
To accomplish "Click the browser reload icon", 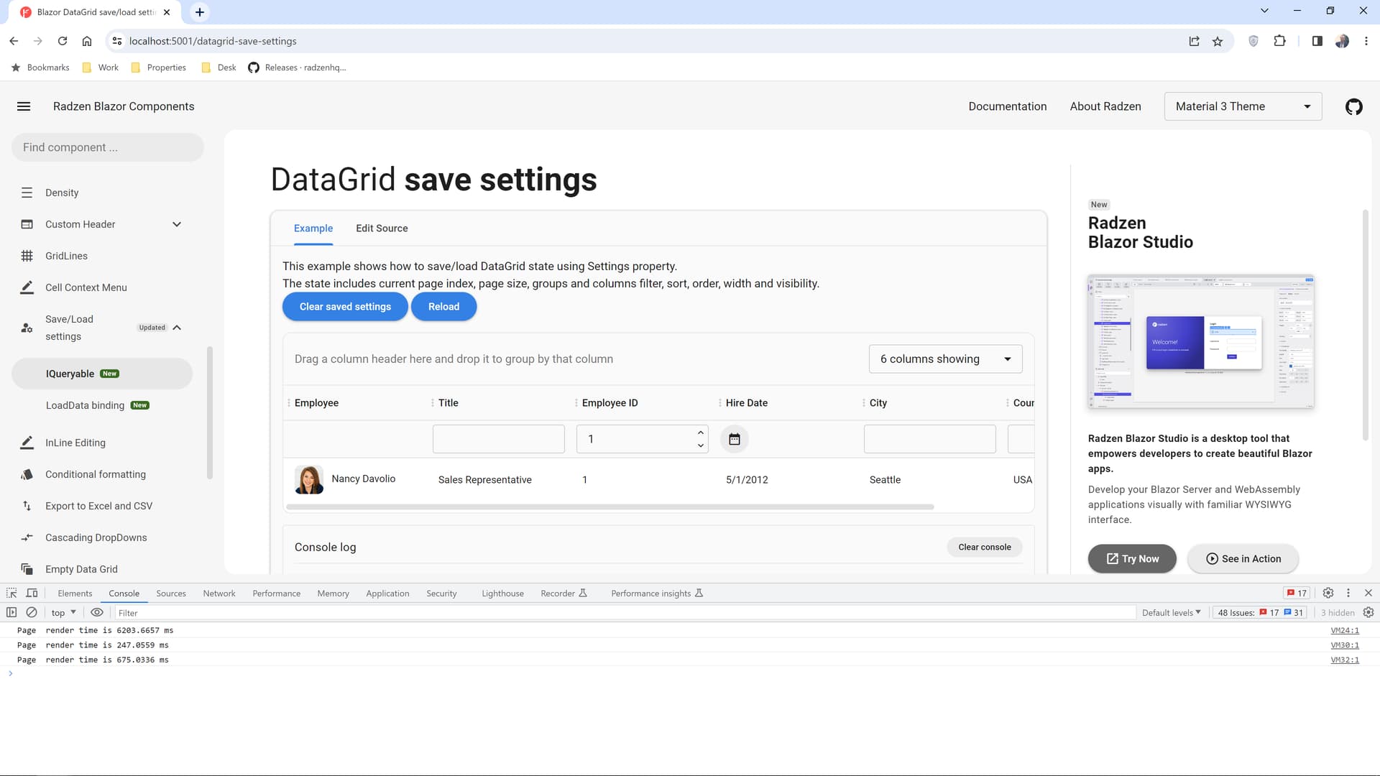I will click(63, 41).
